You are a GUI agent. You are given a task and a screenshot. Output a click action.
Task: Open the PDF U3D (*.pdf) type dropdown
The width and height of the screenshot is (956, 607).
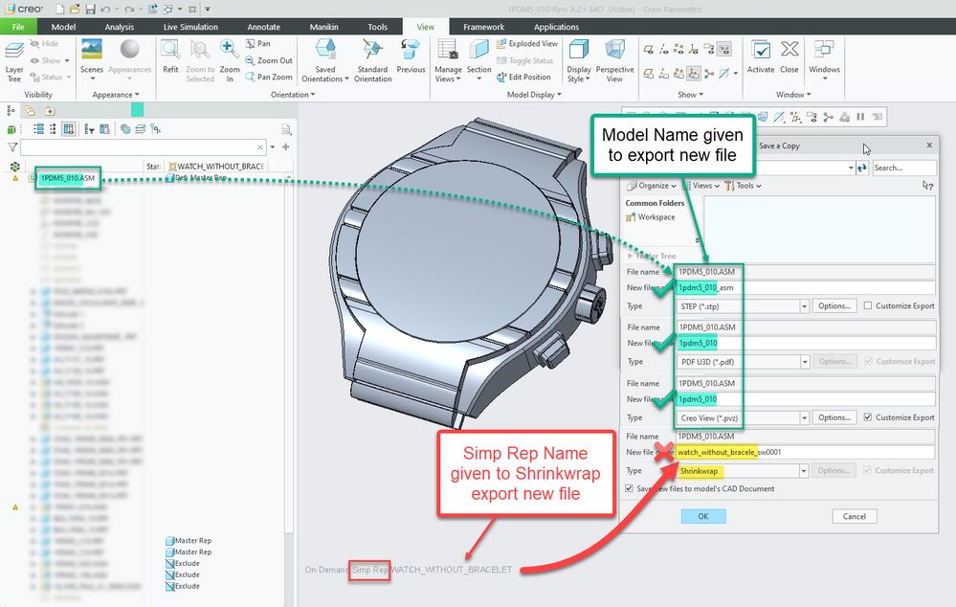[x=804, y=362]
